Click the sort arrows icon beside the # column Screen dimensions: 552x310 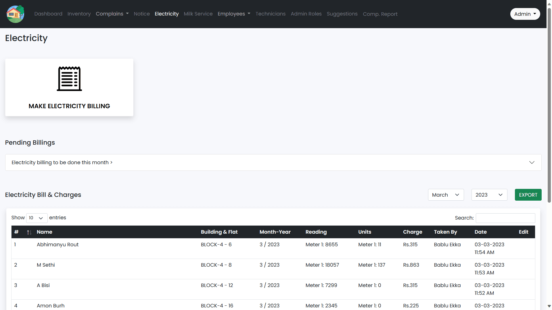pos(29,232)
